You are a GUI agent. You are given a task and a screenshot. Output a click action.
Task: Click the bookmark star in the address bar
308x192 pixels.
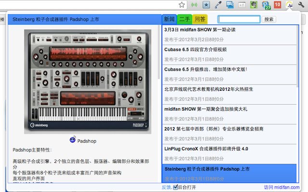tap(182, 5)
